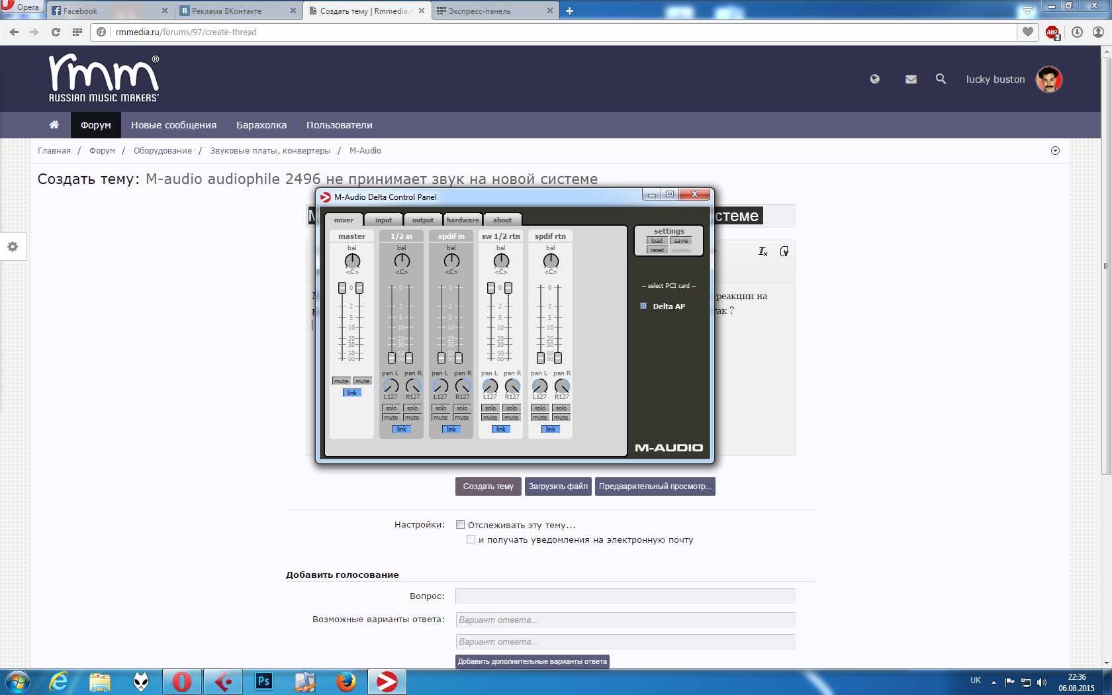This screenshot has height=695, width=1112.
Task: Click 'Предварительный просмотр...' button
Action: 655,486
